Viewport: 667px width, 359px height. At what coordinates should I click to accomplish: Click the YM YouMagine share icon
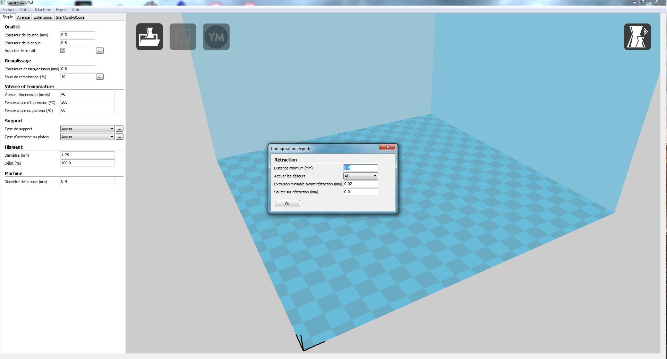[216, 37]
